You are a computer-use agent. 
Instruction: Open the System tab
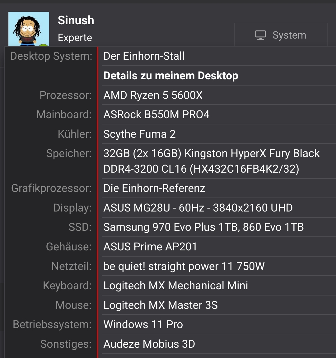(281, 35)
